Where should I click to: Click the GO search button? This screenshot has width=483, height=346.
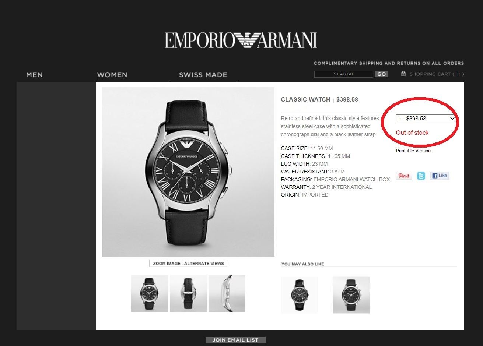click(x=381, y=74)
